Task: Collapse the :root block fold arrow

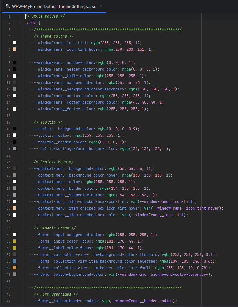Action: tap(20, 23)
